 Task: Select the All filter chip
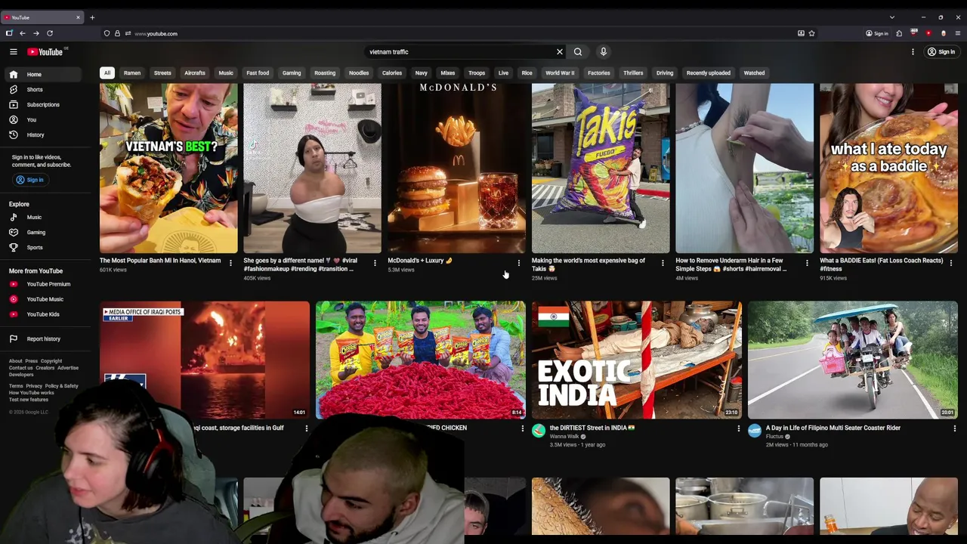click(107, 73)
